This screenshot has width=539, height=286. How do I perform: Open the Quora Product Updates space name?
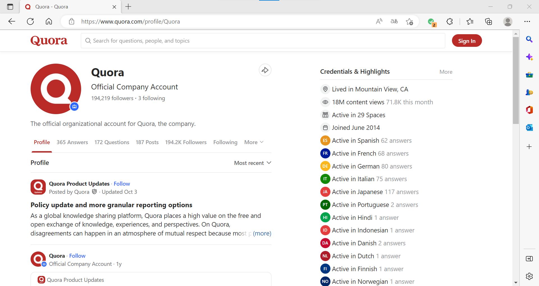click(79, 184)
